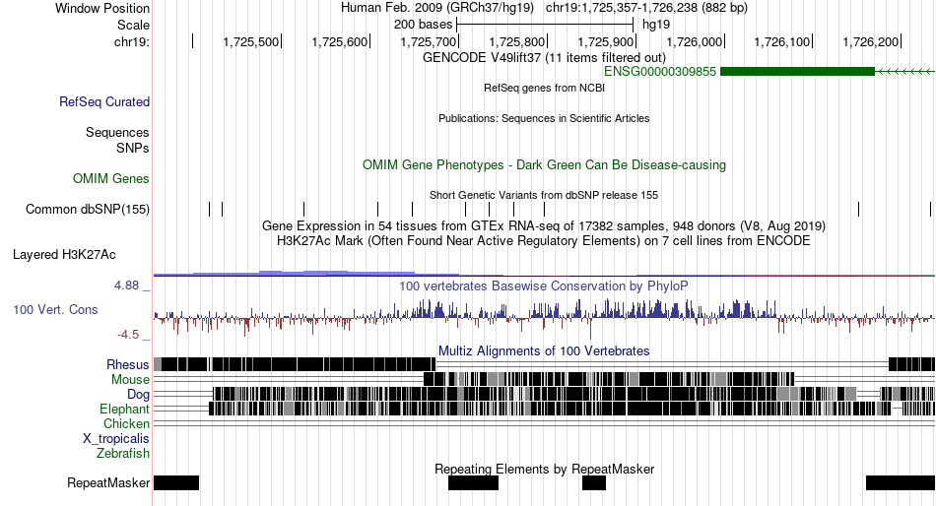
Task: Select the green ENSG00000309855 exon block
Action: pyautogui.click(x=797, y=72)
